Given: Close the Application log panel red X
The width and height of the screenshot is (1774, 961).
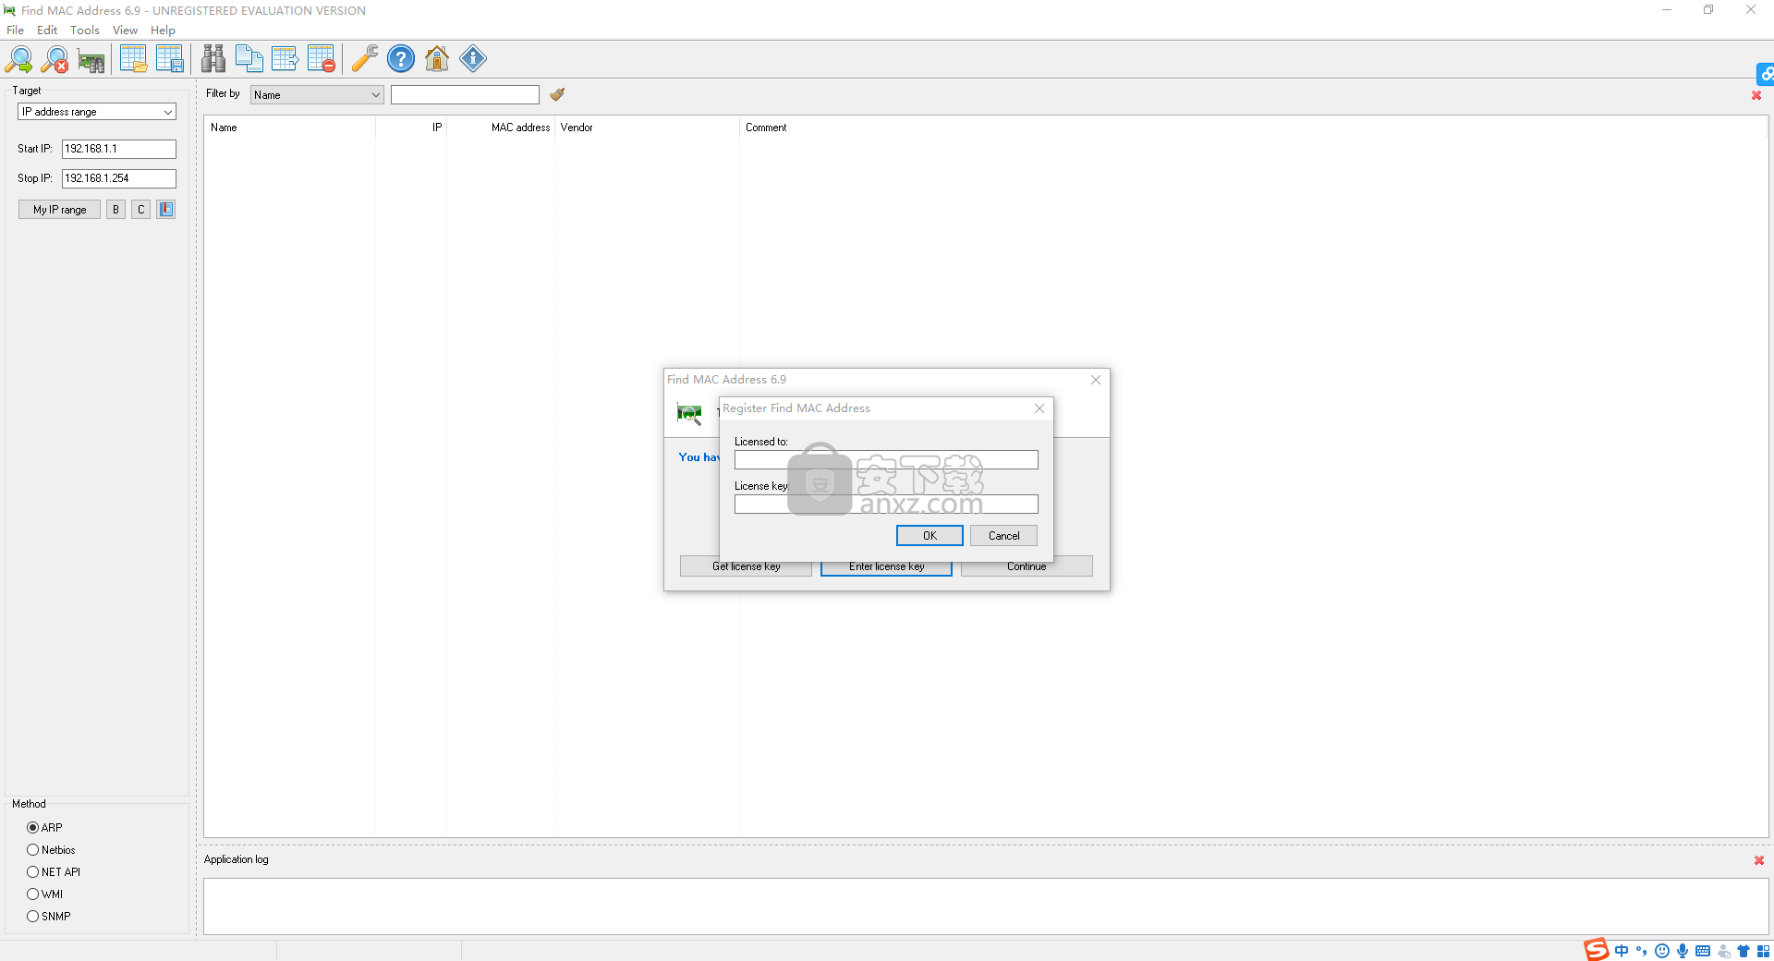Looking at the screenshot, I should (1759, 860).
